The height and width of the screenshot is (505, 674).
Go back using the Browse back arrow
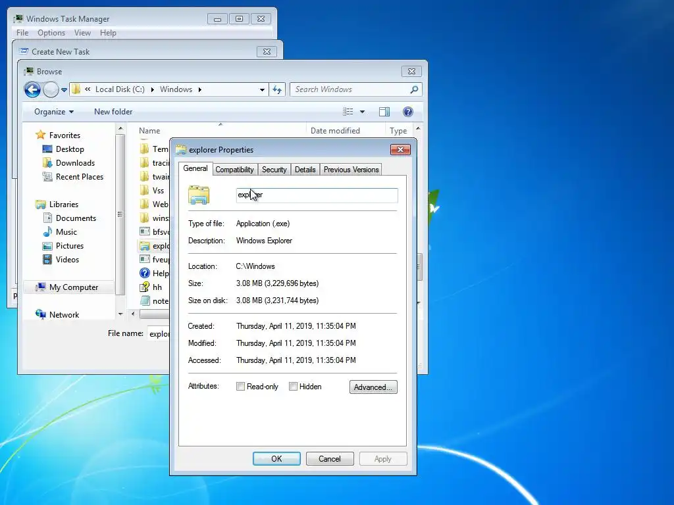click(x=33, y=89)
